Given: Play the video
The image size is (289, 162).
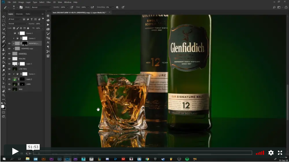Looking at the screenshot, I should pos(15,151).
